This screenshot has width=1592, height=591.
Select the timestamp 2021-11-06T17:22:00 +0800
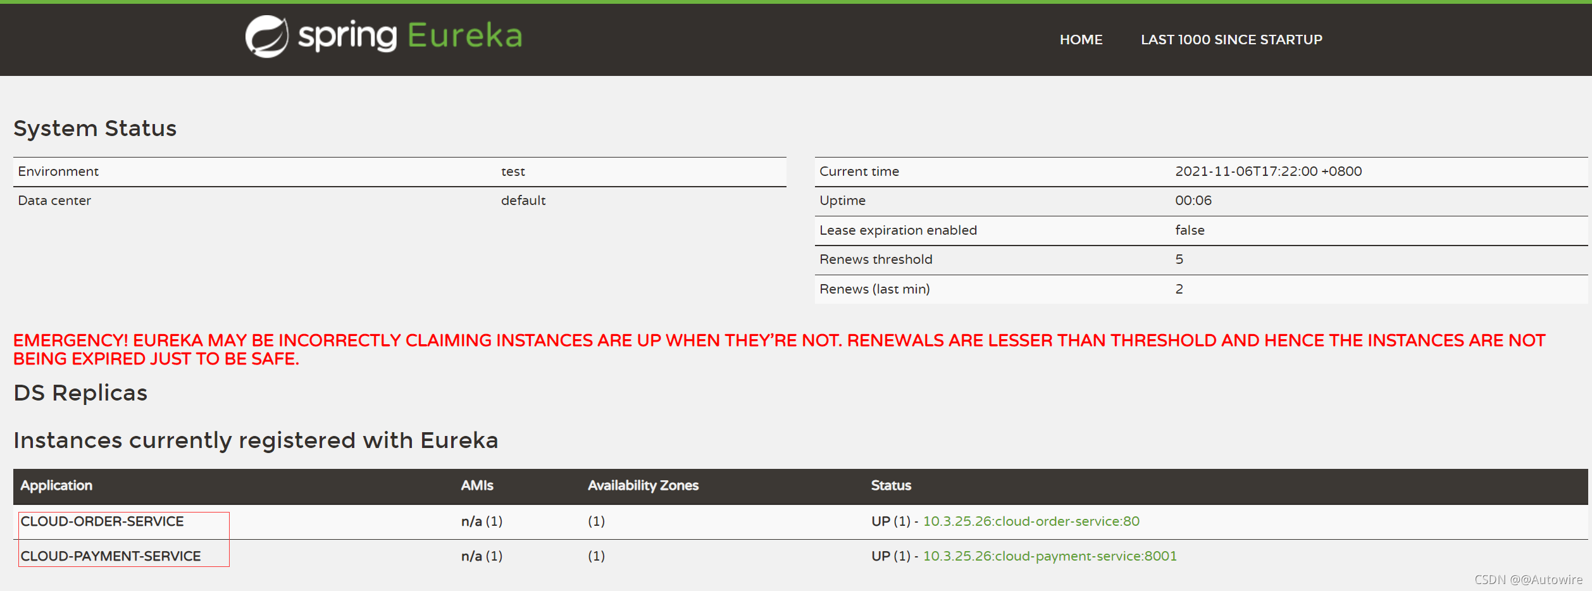point(1269,171)
